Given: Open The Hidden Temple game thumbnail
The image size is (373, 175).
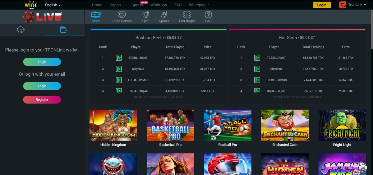Looking at the screenshot, I should (285, 164).
